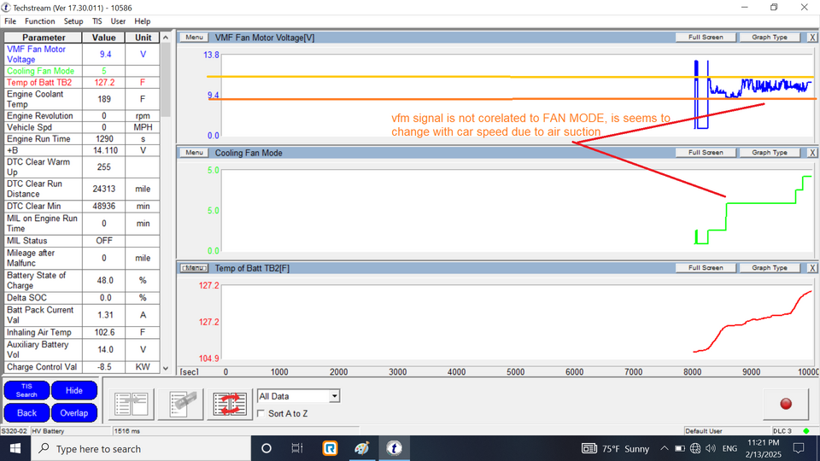Viewport: 820px width, 461px height.
Task: Select the Cooling Fan Mode parameter row
Action: click(82, 71)
